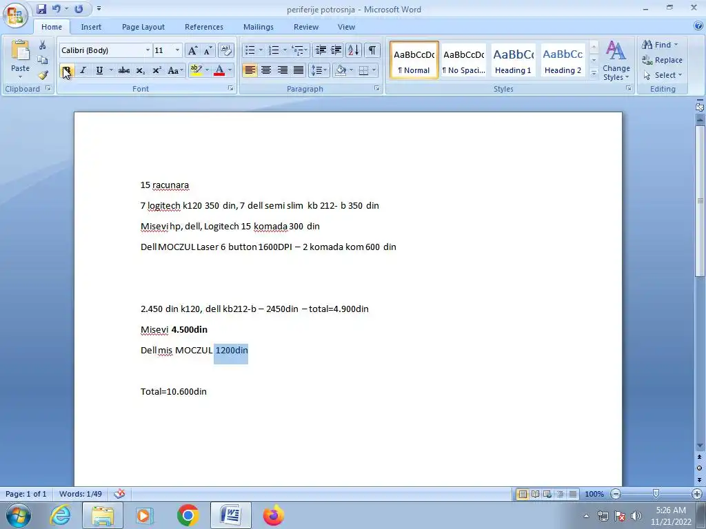Open Windows Start menu
The height and width of the screenshot is (529, 706).
19,515
